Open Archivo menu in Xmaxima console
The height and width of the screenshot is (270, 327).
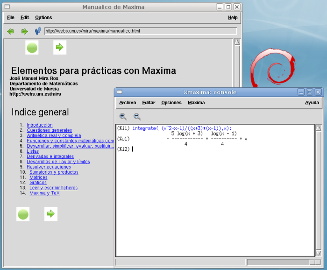pyautogui.click(x=128, y=103)
